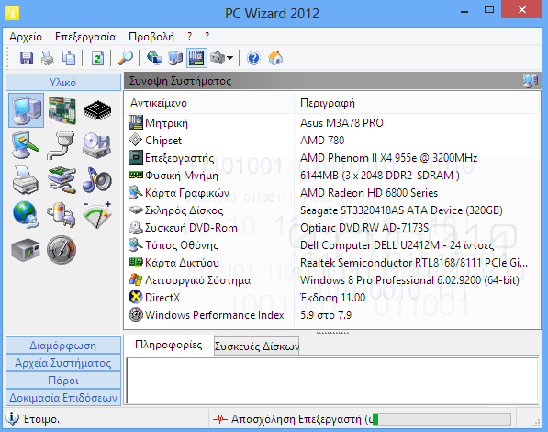The width and height of the screenshot is (548, 432).
Task: Open the Πόροι section
Action: pos(63,381)
